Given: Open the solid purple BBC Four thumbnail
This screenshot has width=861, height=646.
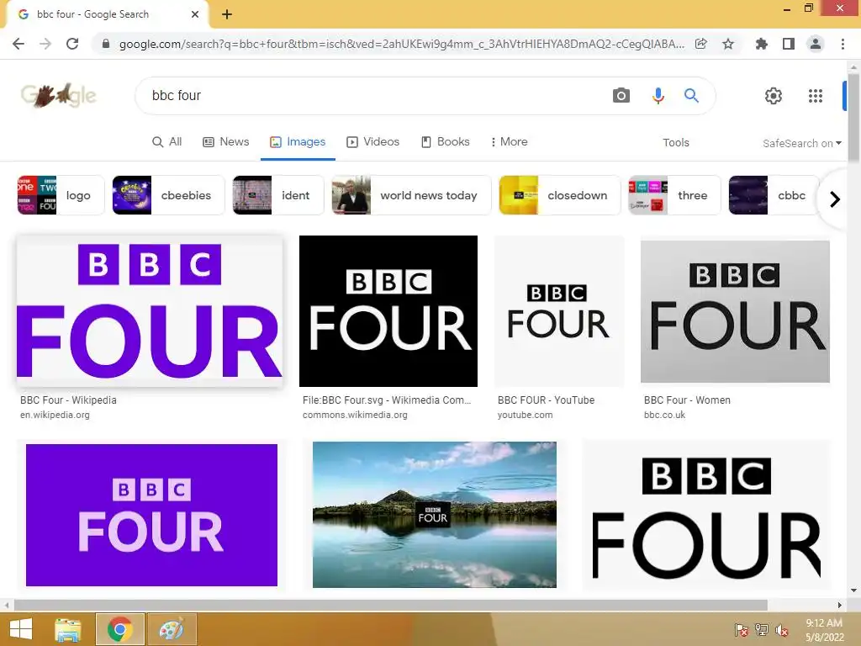Looking at the screenshot, I should pos(151,515).
